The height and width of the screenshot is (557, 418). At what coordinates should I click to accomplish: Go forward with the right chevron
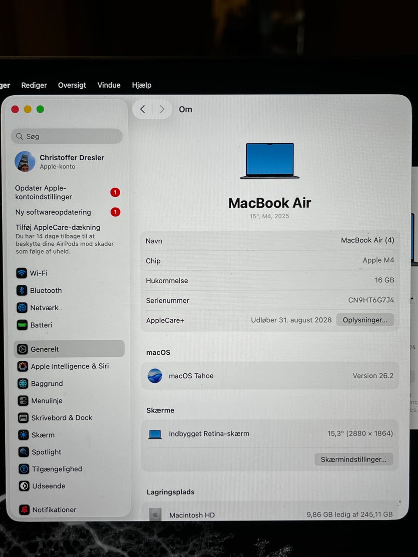click(x=162, y=109)
